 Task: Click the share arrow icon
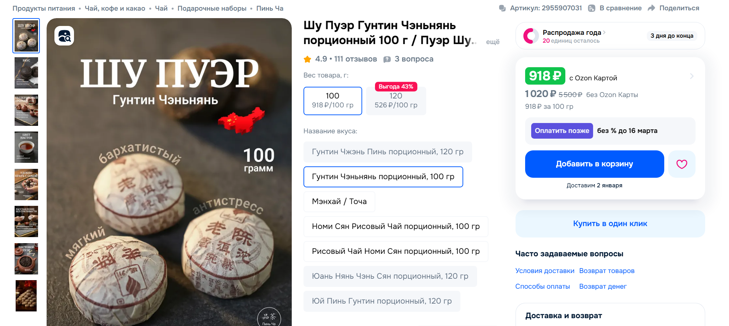point(651,8)
